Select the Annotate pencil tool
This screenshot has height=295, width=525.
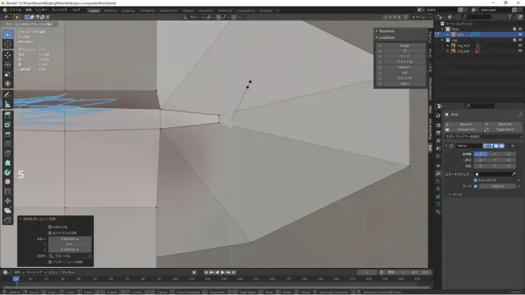pos(8,95)
